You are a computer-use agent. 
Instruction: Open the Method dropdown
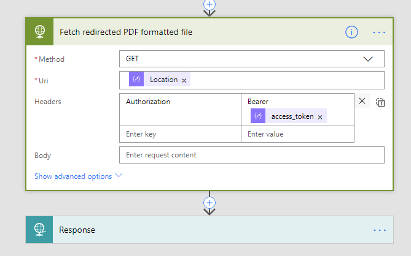point(368,59)
